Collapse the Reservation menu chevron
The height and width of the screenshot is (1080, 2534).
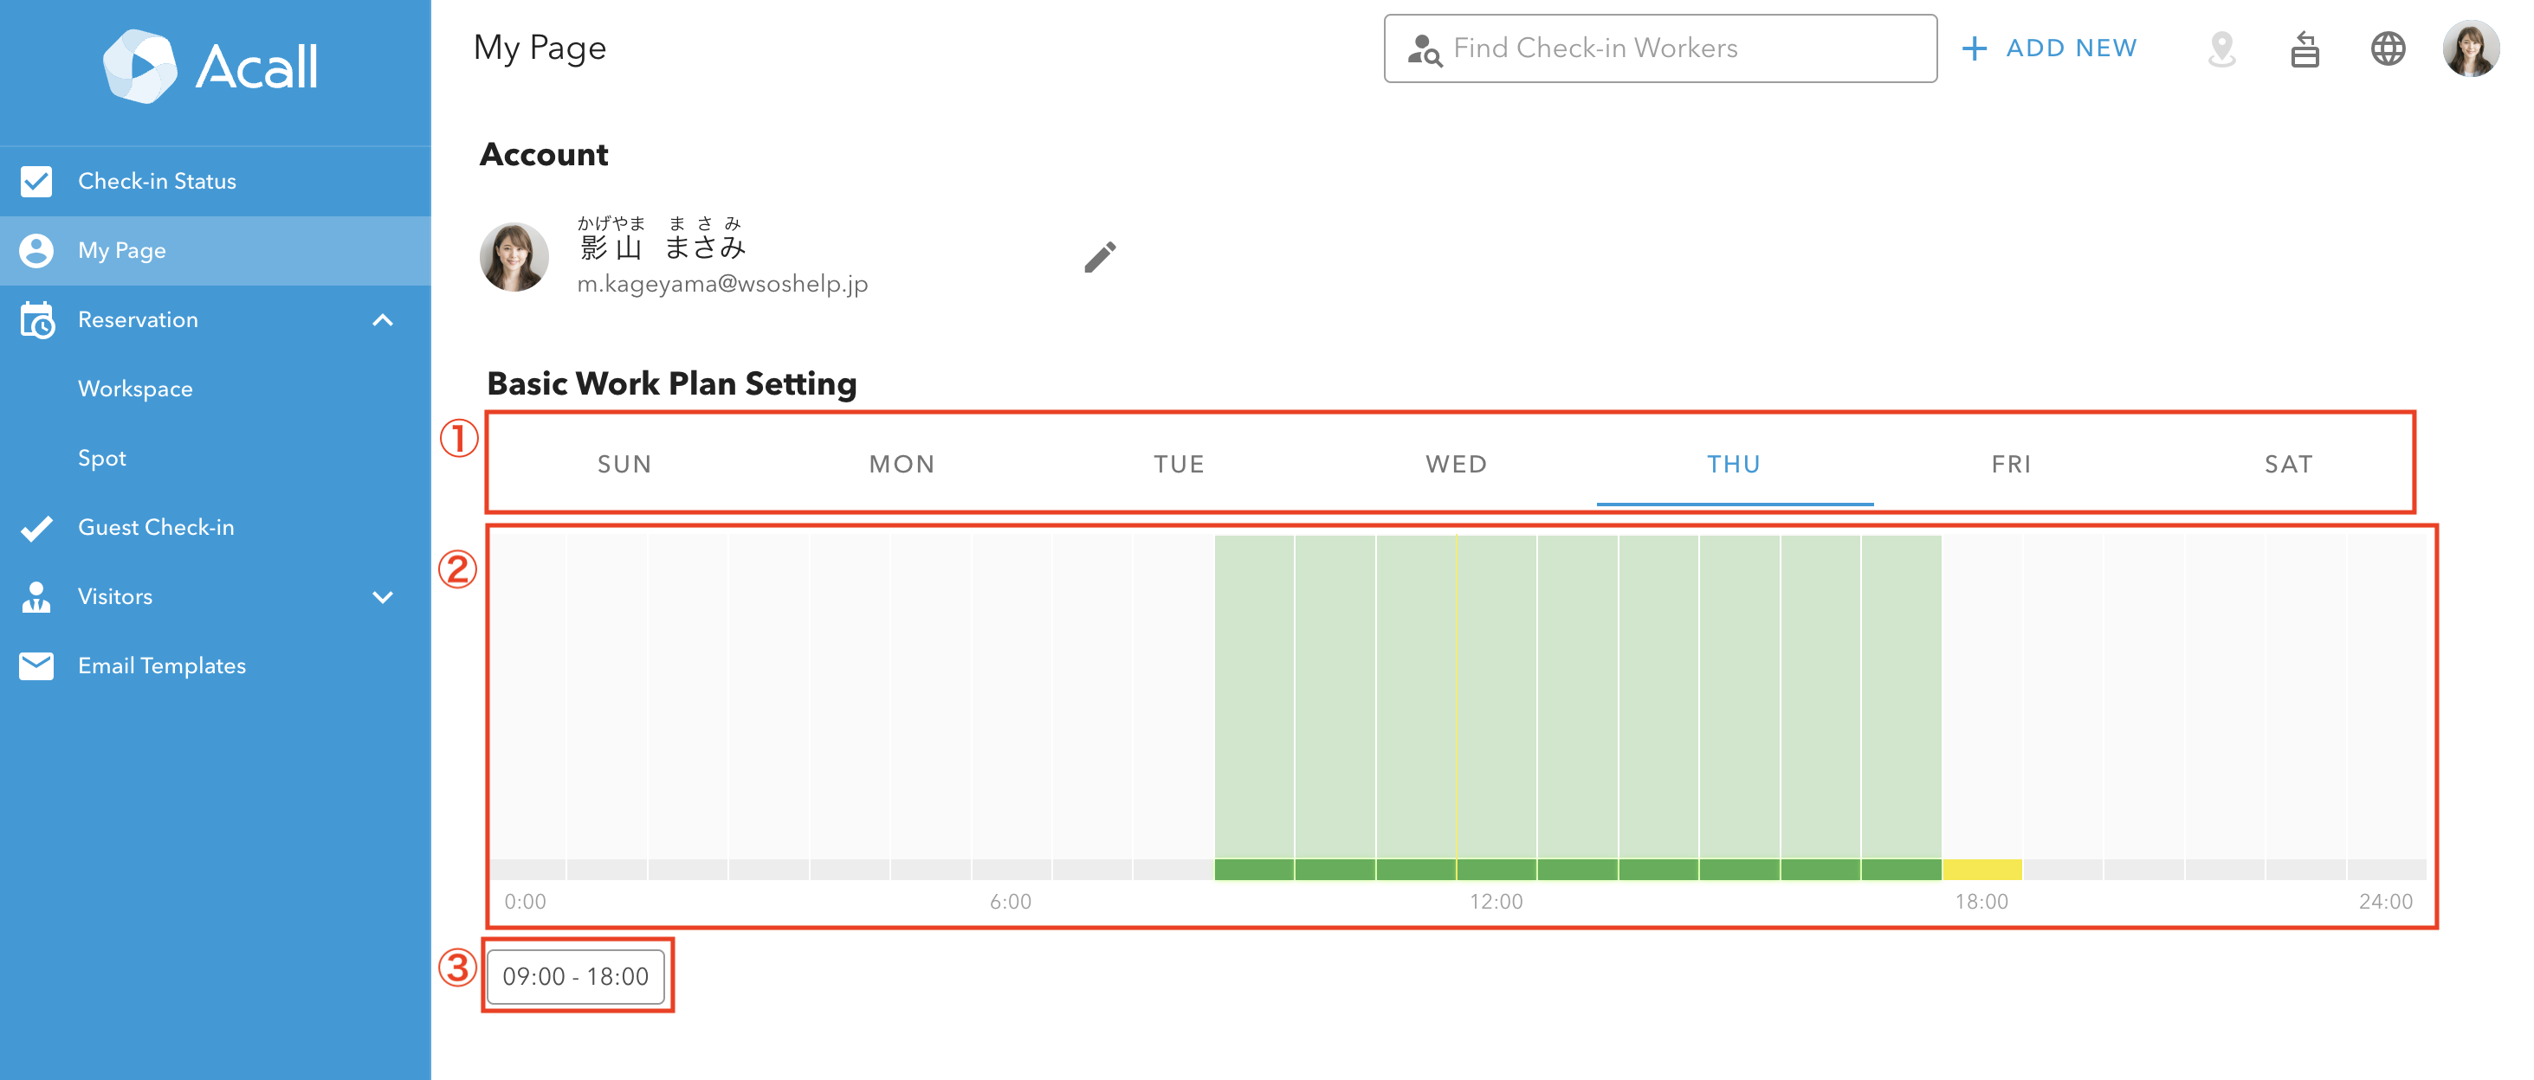(x=383, y=319)
